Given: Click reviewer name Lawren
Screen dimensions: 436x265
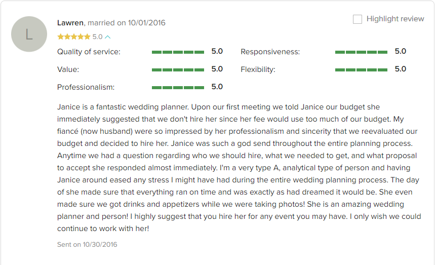Looking at the screenshot, I should pos(70,22).
